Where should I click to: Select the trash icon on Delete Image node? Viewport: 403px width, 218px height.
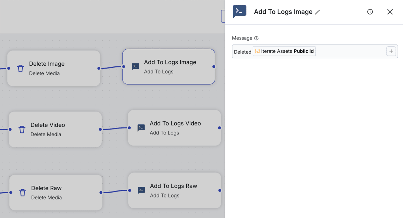20,68
